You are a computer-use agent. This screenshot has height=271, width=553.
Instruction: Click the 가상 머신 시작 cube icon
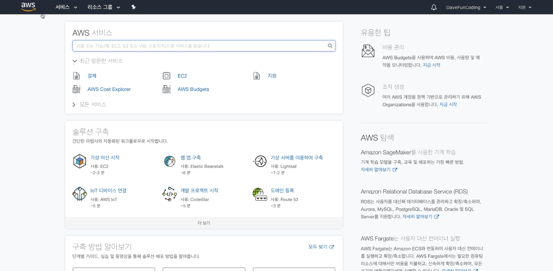tap(79, 161)
